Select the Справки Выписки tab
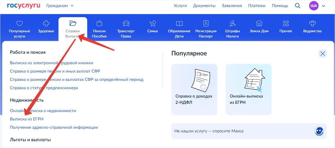335x148 pixels. (x=73, y=29)
